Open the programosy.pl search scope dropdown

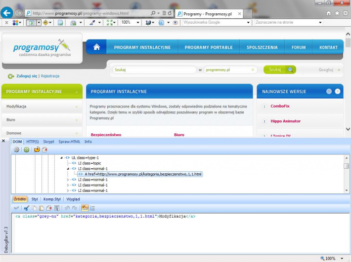pos(230,70)
